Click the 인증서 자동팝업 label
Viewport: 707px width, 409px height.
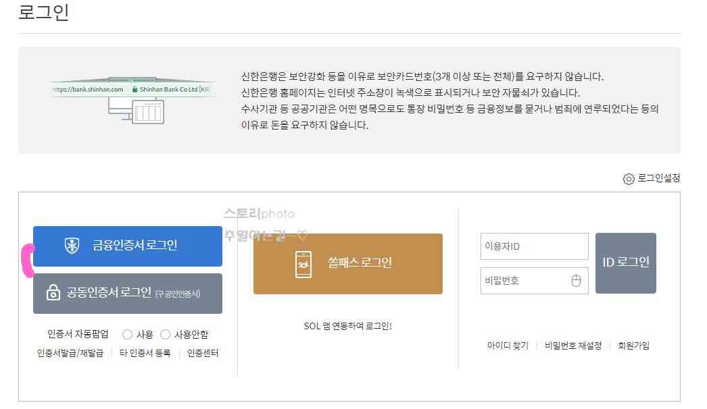(78, 334)
